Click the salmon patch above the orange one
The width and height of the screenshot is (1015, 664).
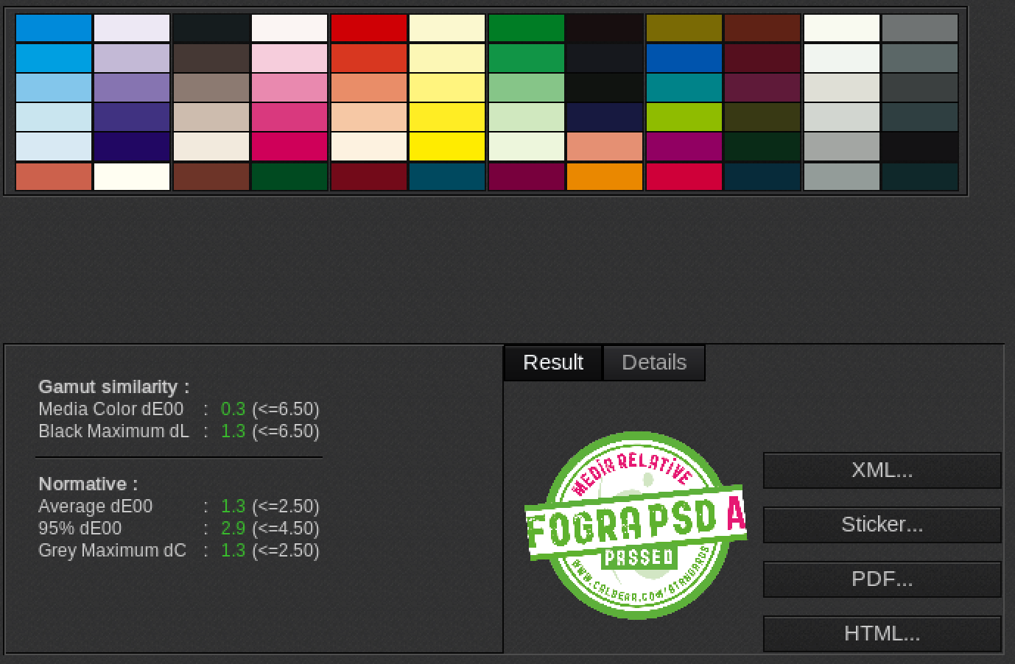(605, 146)
